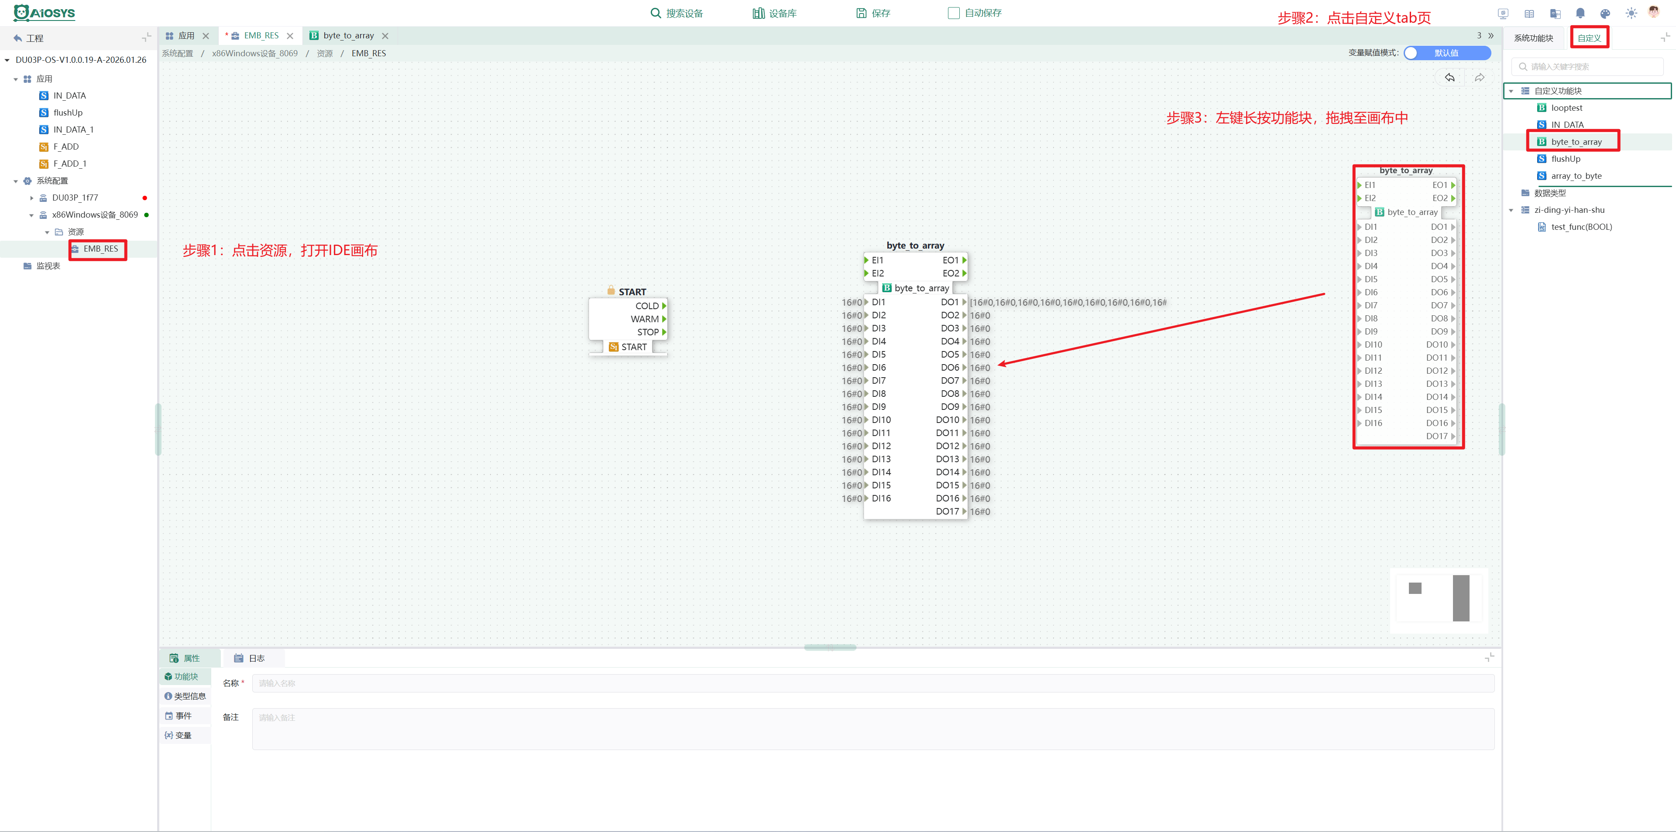Select 类型信息 in properties sidebar
1676x832 pixels.
pos(185,696)
